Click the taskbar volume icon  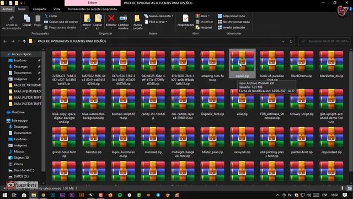[309, 195]
